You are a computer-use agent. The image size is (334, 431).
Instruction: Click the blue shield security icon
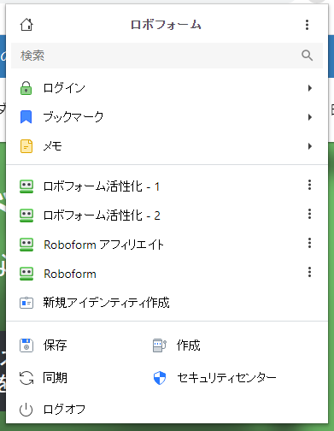[160, 378]
